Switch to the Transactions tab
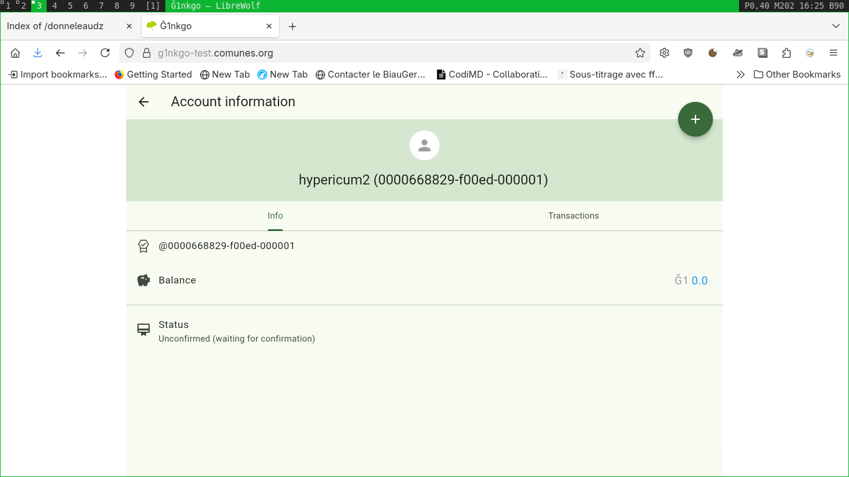This screenshot has height=477, width=849. click(x=573, y=216)
